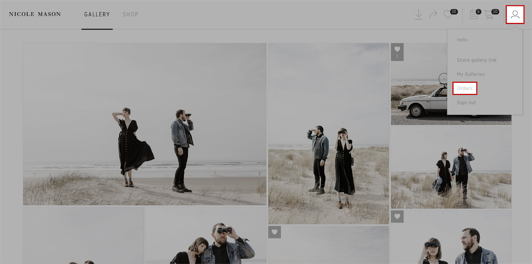
Task: Open My Galleries from account menu
Action: tap(470, 74)
